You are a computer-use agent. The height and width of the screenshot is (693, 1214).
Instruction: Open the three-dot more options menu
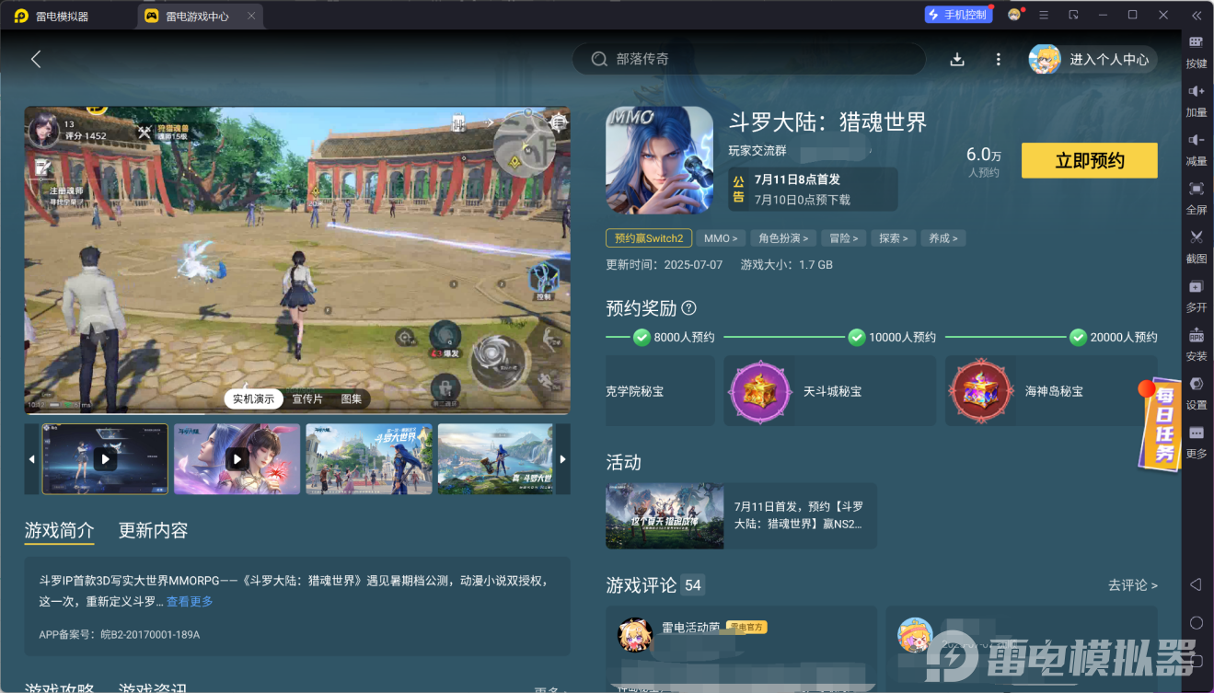[999, 59]
